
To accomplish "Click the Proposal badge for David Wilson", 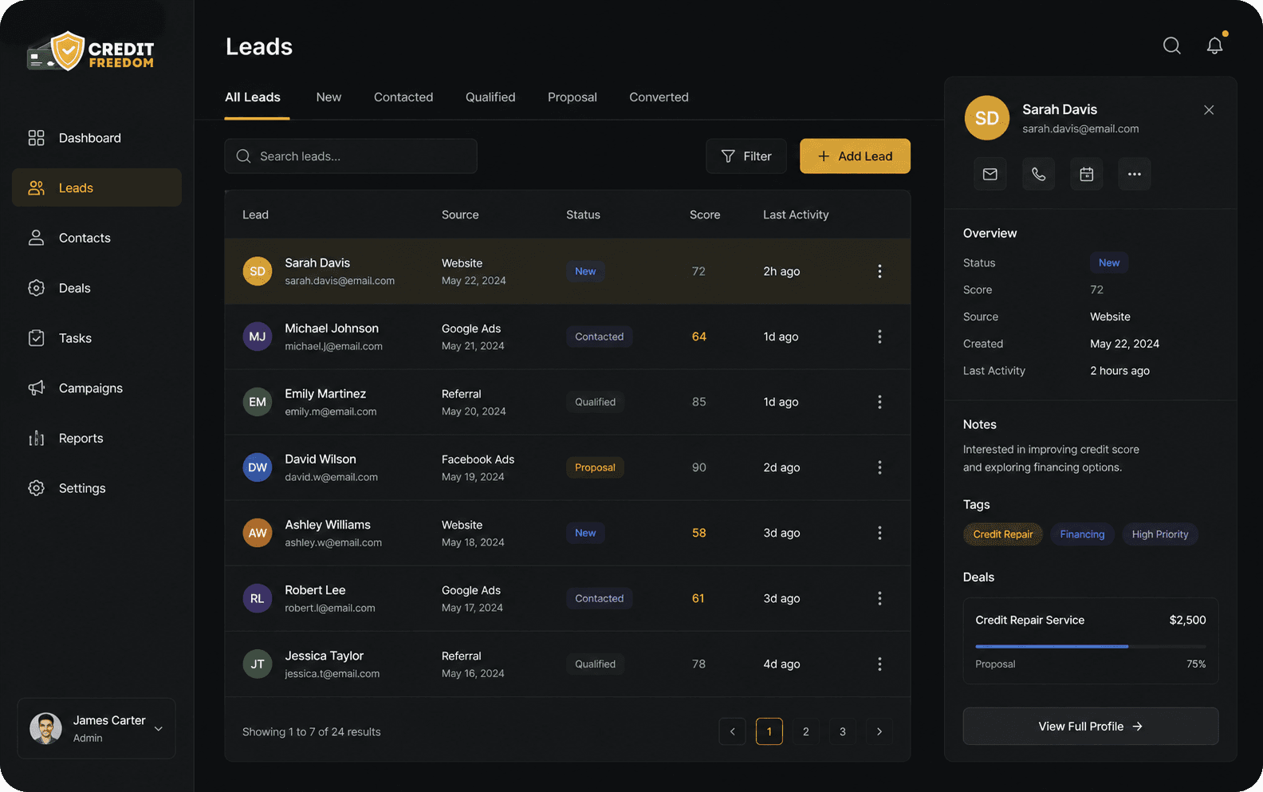I will pos(595,467).
